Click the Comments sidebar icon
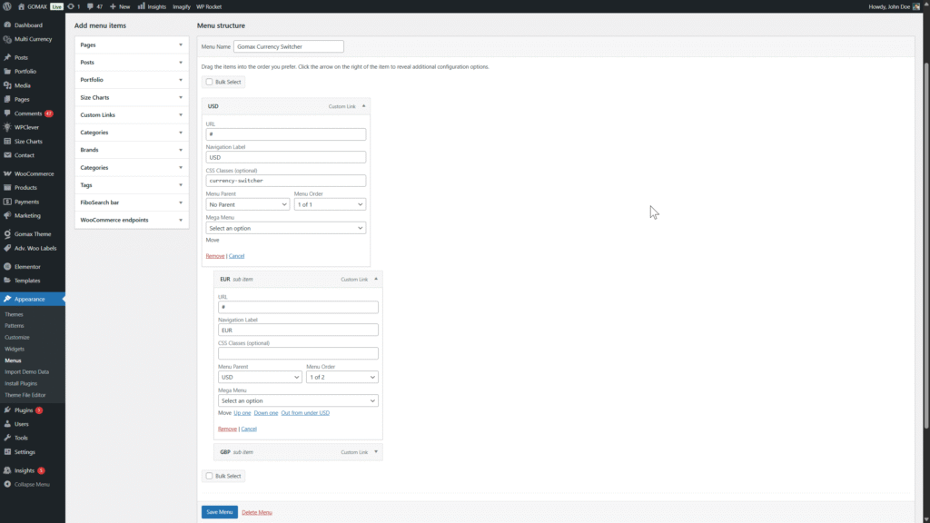This screenshot has width=930, height=523. coord(7,113)
